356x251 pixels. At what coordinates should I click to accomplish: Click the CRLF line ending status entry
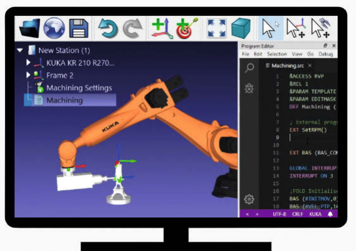click(297, 214)
